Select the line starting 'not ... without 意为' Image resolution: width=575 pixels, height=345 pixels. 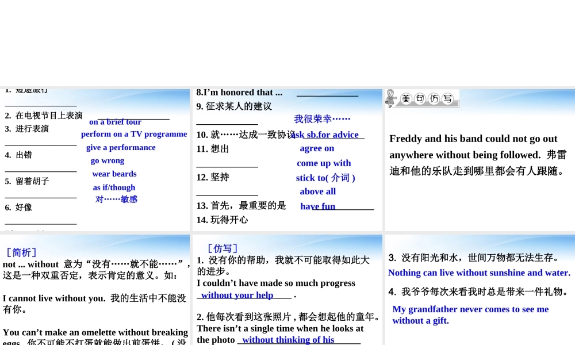tap(96, 264)
